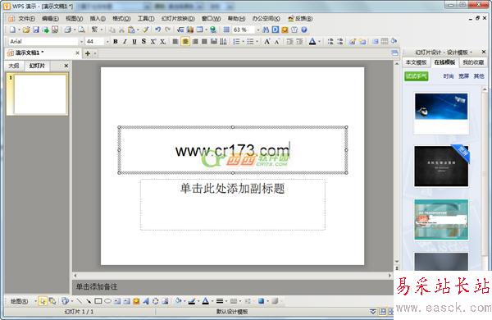492x320 pixels.
Task: Switch to the 本文模板 tab in design pane
Action: (417, 62)
